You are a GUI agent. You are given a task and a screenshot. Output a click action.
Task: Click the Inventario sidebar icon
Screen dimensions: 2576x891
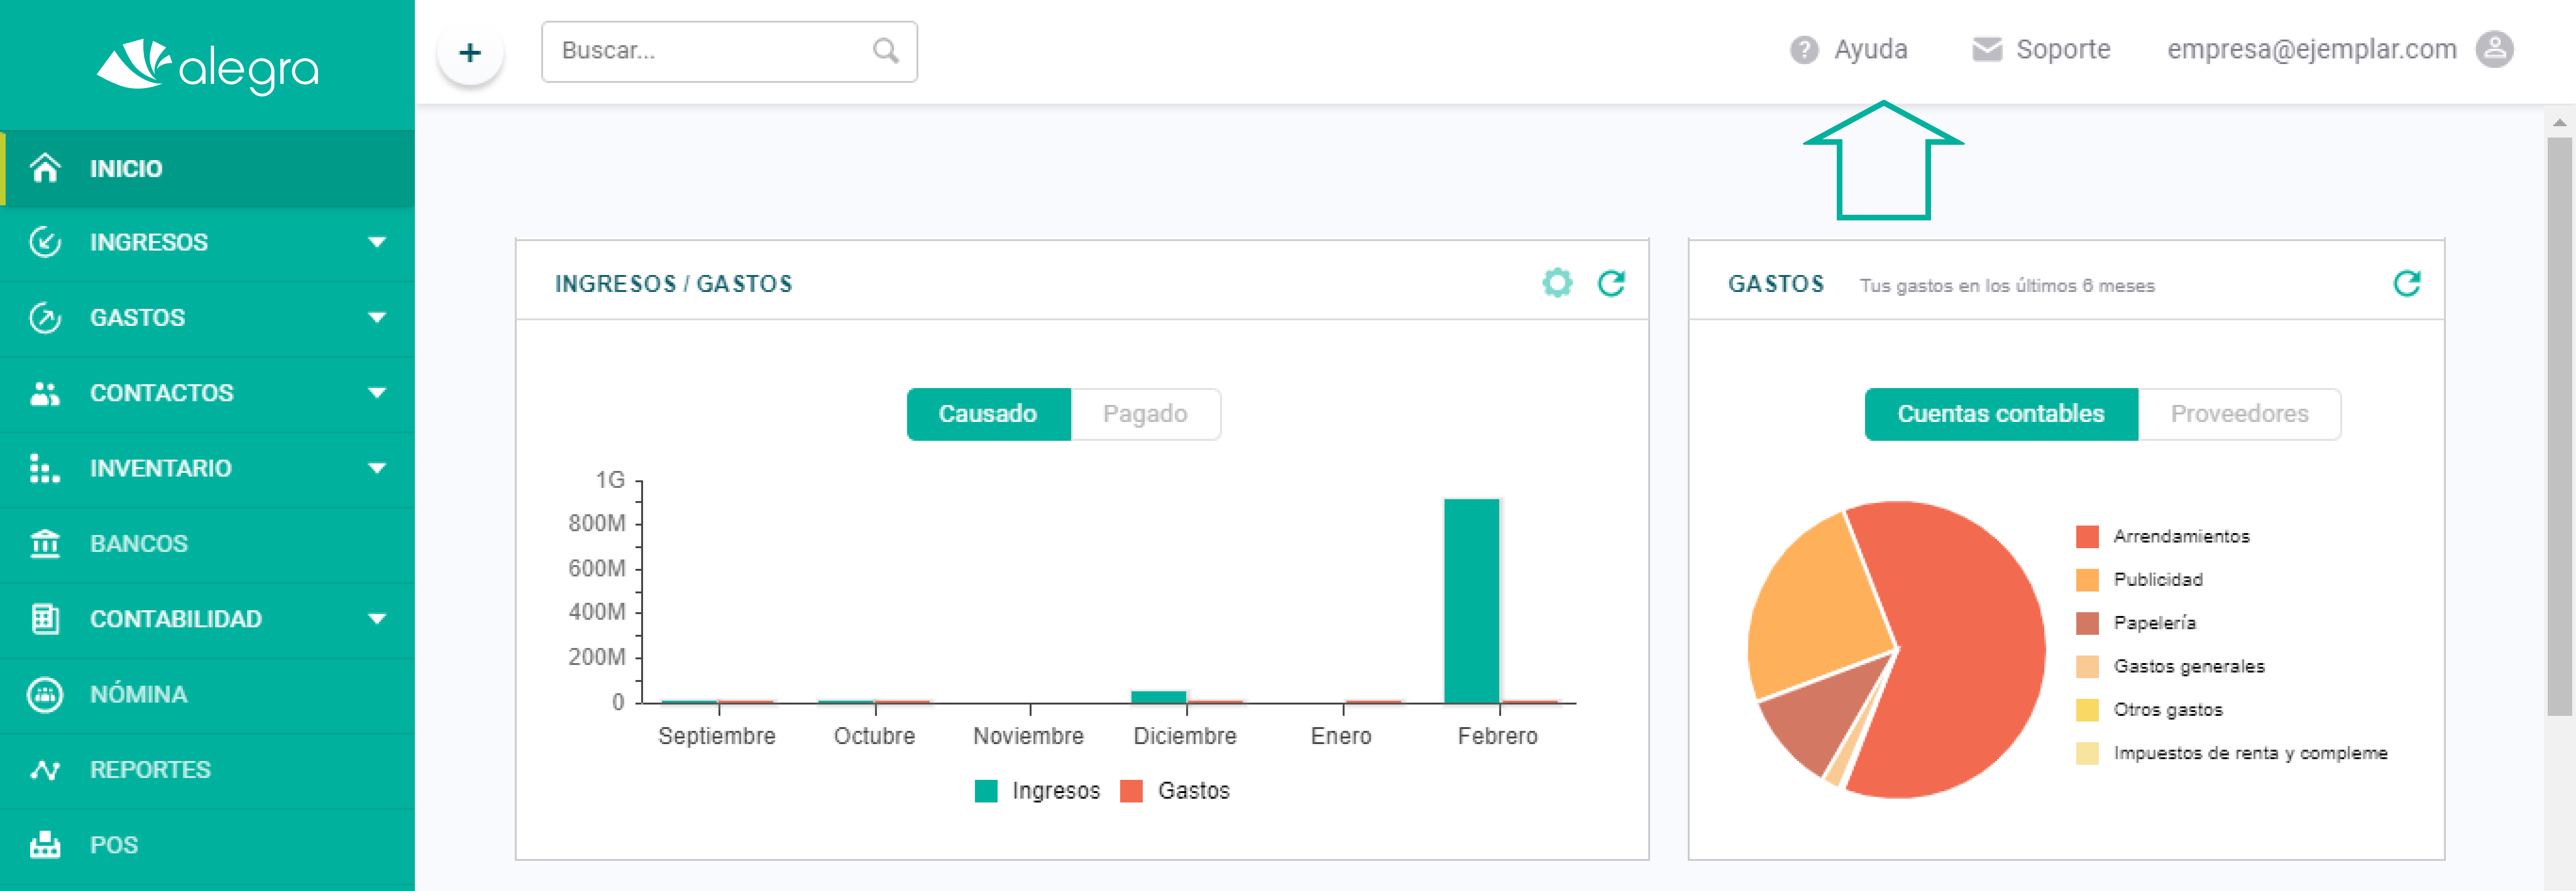45,468
